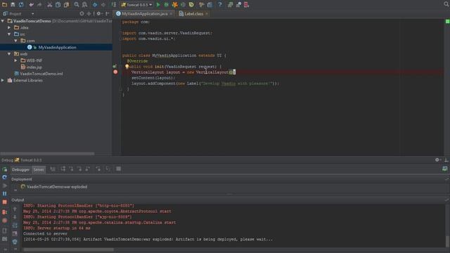Open Evaluate Expression calculator icon

click(119, 169)
